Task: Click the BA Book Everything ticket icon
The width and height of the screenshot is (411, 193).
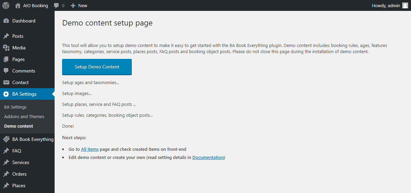Action: 6,139
